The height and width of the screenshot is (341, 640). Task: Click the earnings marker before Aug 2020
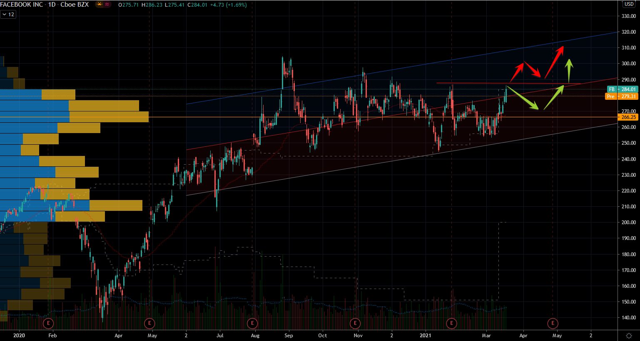tap(252, 323)
